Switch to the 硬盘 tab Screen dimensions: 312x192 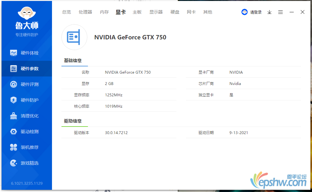coord(175,12)
